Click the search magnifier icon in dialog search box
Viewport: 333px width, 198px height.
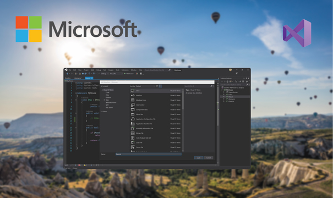[x=211, y=86]
